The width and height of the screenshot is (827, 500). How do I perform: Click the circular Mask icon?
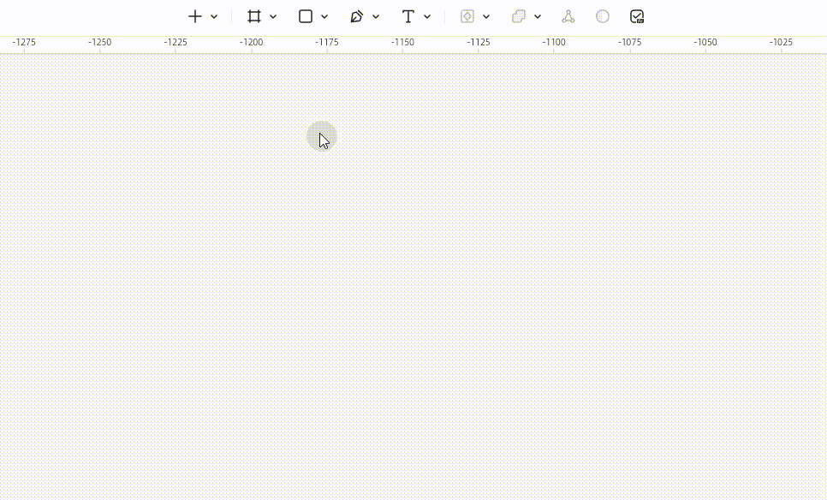603,16
